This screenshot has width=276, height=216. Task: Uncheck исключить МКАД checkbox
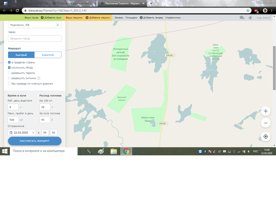coord(9,68)
